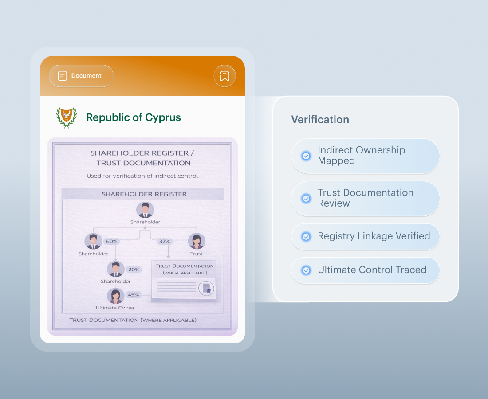
Task: Click the Republic of Cyprus title text
Action: pyautogui.click(x=134, y=117)
